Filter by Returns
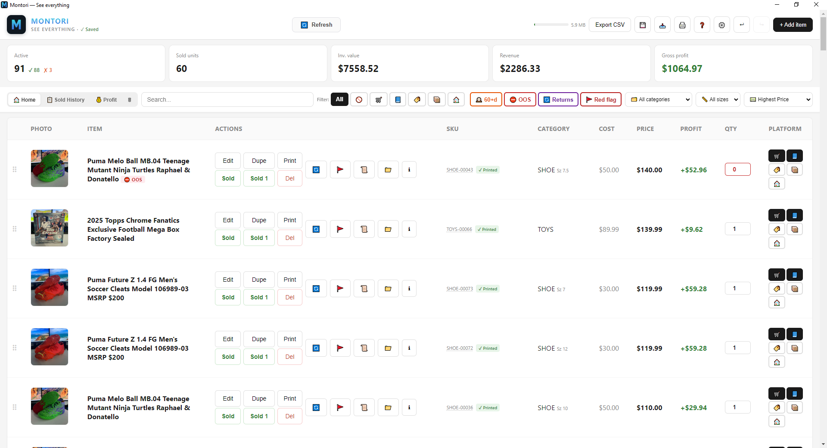Viewport: 827px width, 448px height. tap(558, 100)
